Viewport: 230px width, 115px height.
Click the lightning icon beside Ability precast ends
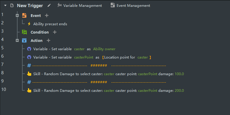coord(29,24)
